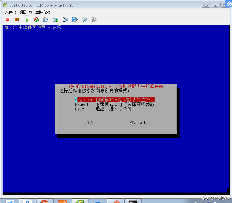Click the Chrome icon in the taskbar

coord(44,201)
